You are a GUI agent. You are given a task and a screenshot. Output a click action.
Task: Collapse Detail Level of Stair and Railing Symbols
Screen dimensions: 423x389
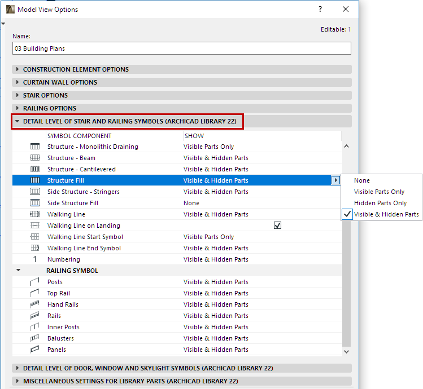click(18, 121)
